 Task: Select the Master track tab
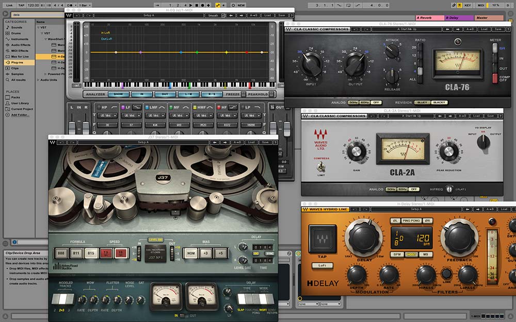pyautogui.click(x=489, y=18)
